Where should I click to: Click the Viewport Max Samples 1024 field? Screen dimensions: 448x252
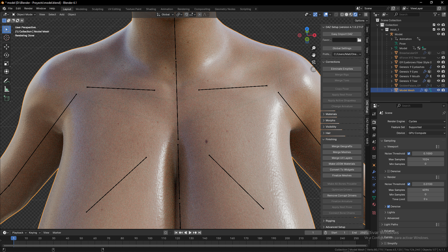(x=425, y=159)
